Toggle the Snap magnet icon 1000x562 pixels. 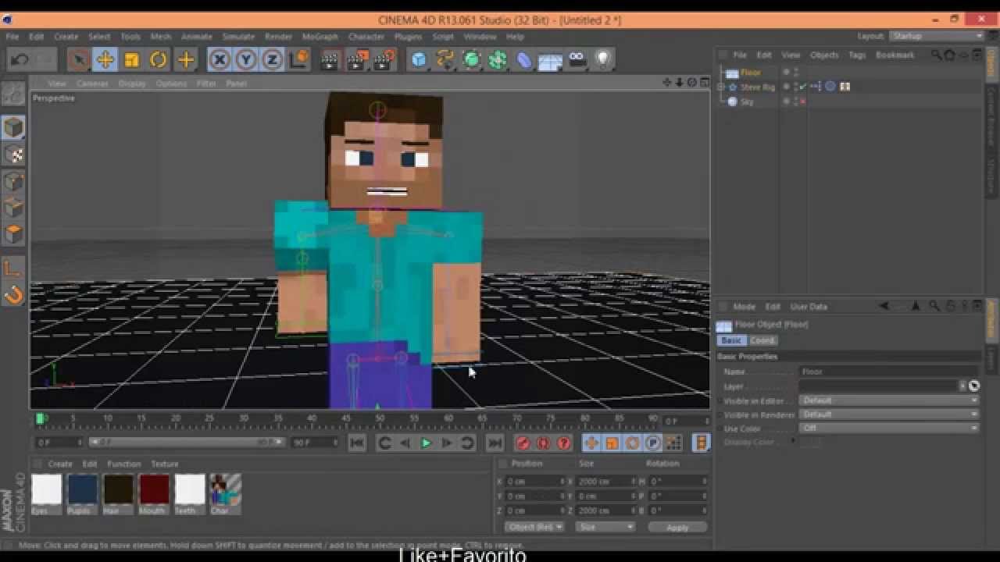pos(13,295)
